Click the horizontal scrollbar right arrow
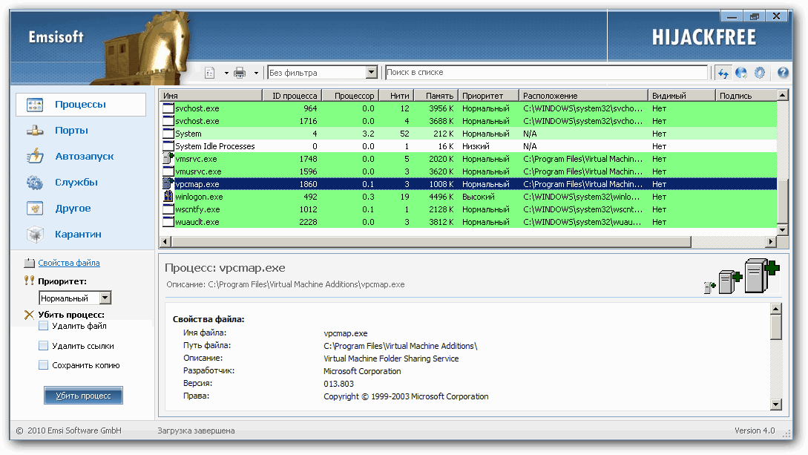This screenshot has height=455, width=808. tap(771, 242)
